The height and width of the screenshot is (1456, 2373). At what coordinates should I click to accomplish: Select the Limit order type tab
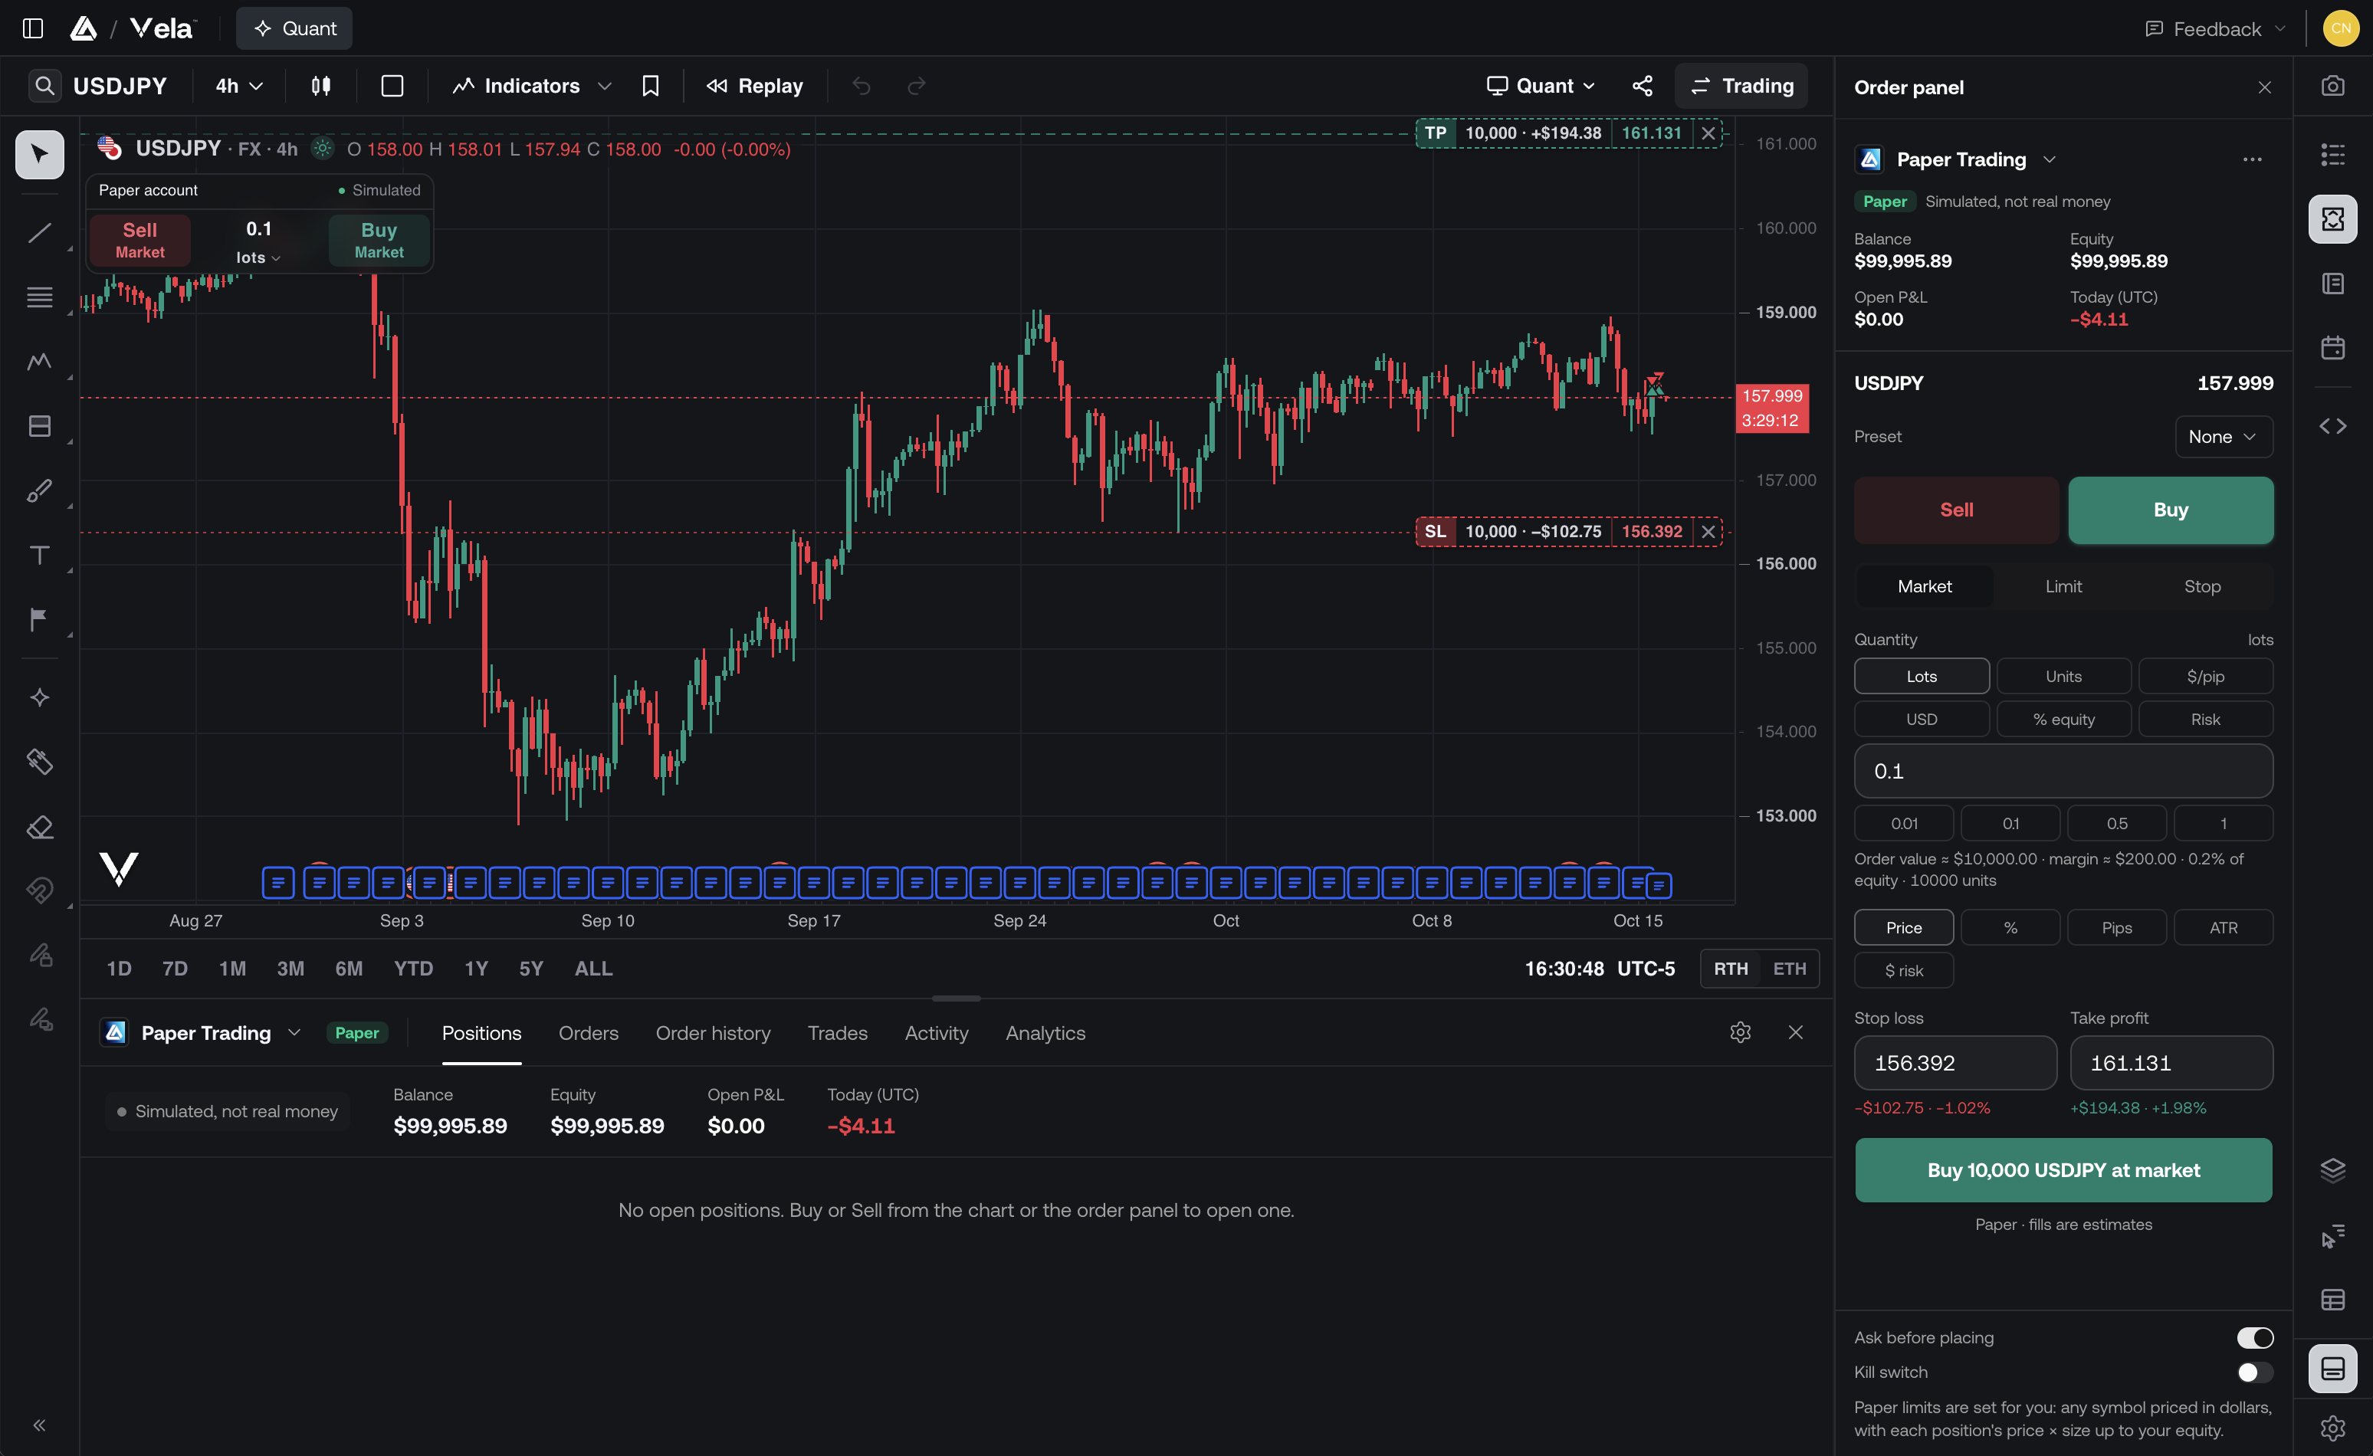tap(2063, 586)
